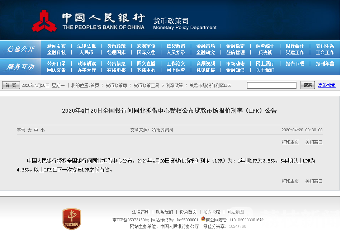
Task: Open 公开目录 in service menu
Action: [56, 64]
